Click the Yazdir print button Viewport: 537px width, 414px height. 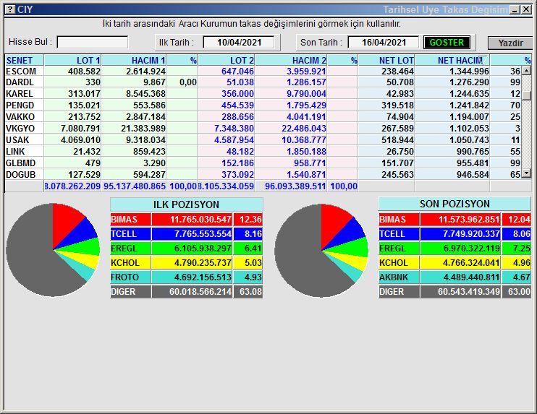click(x=510, y=43)
